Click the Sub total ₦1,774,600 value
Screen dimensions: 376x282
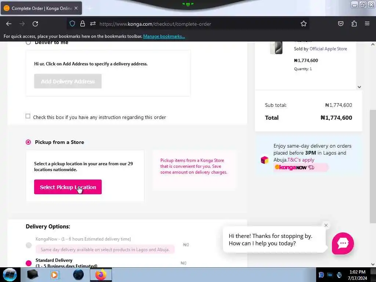(x=339, y=105)
